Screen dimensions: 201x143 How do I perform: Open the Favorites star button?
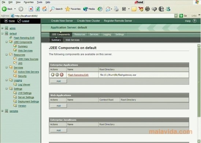point(73,9)
